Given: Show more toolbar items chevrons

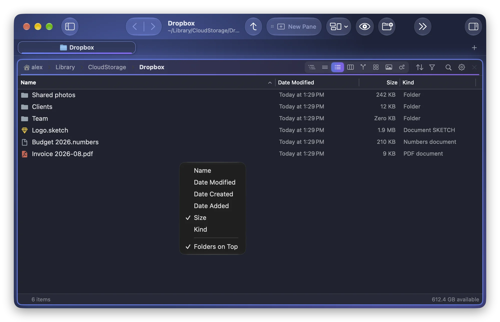Looking at the screenshot, I should 422,26.
